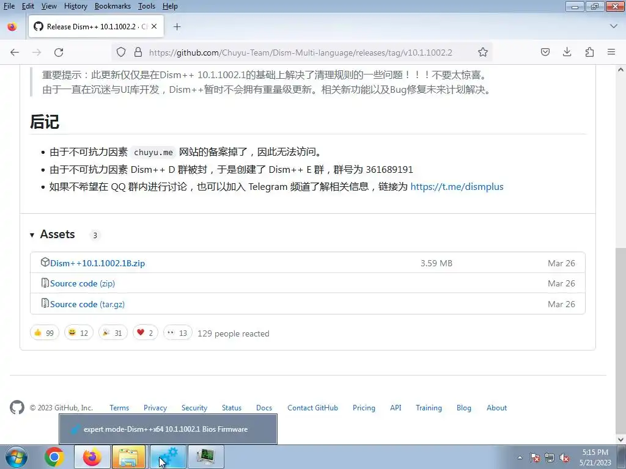Go back using the browser back arrow

pos(15,53)
